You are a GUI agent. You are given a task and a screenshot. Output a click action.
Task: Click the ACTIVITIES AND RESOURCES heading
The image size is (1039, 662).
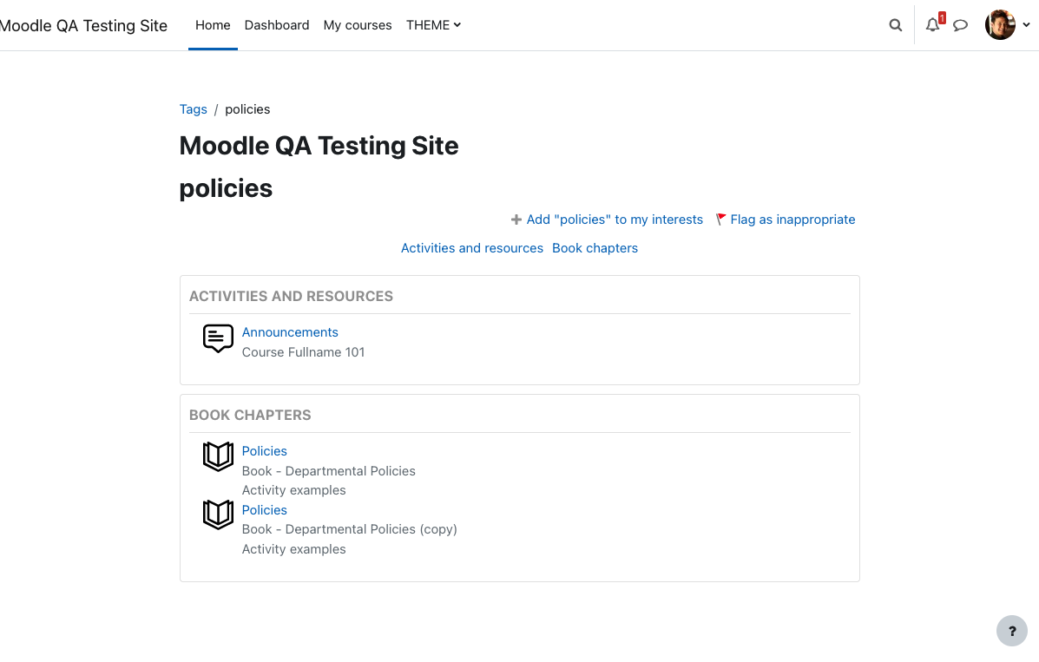click(291, 296)
